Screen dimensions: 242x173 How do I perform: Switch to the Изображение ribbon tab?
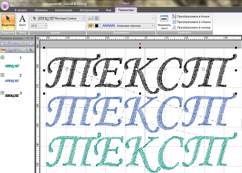[89, 10]
